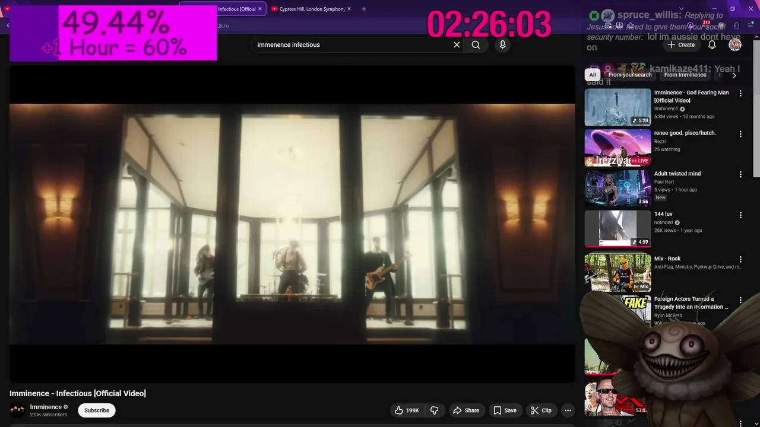This screenshot has height=427, width=760.
Task: Click the Rezzi channel name
Action: coord(660,142)
